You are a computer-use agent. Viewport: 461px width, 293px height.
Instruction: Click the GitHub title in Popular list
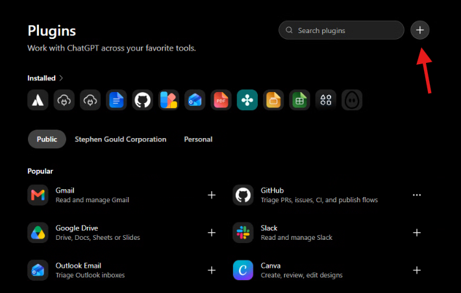point(272,191)
